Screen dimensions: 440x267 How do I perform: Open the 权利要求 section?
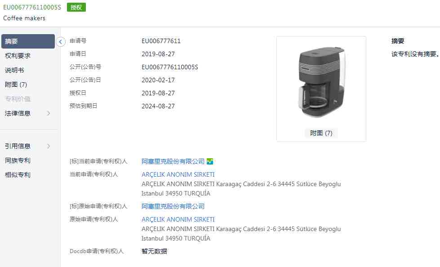point(18,56)
